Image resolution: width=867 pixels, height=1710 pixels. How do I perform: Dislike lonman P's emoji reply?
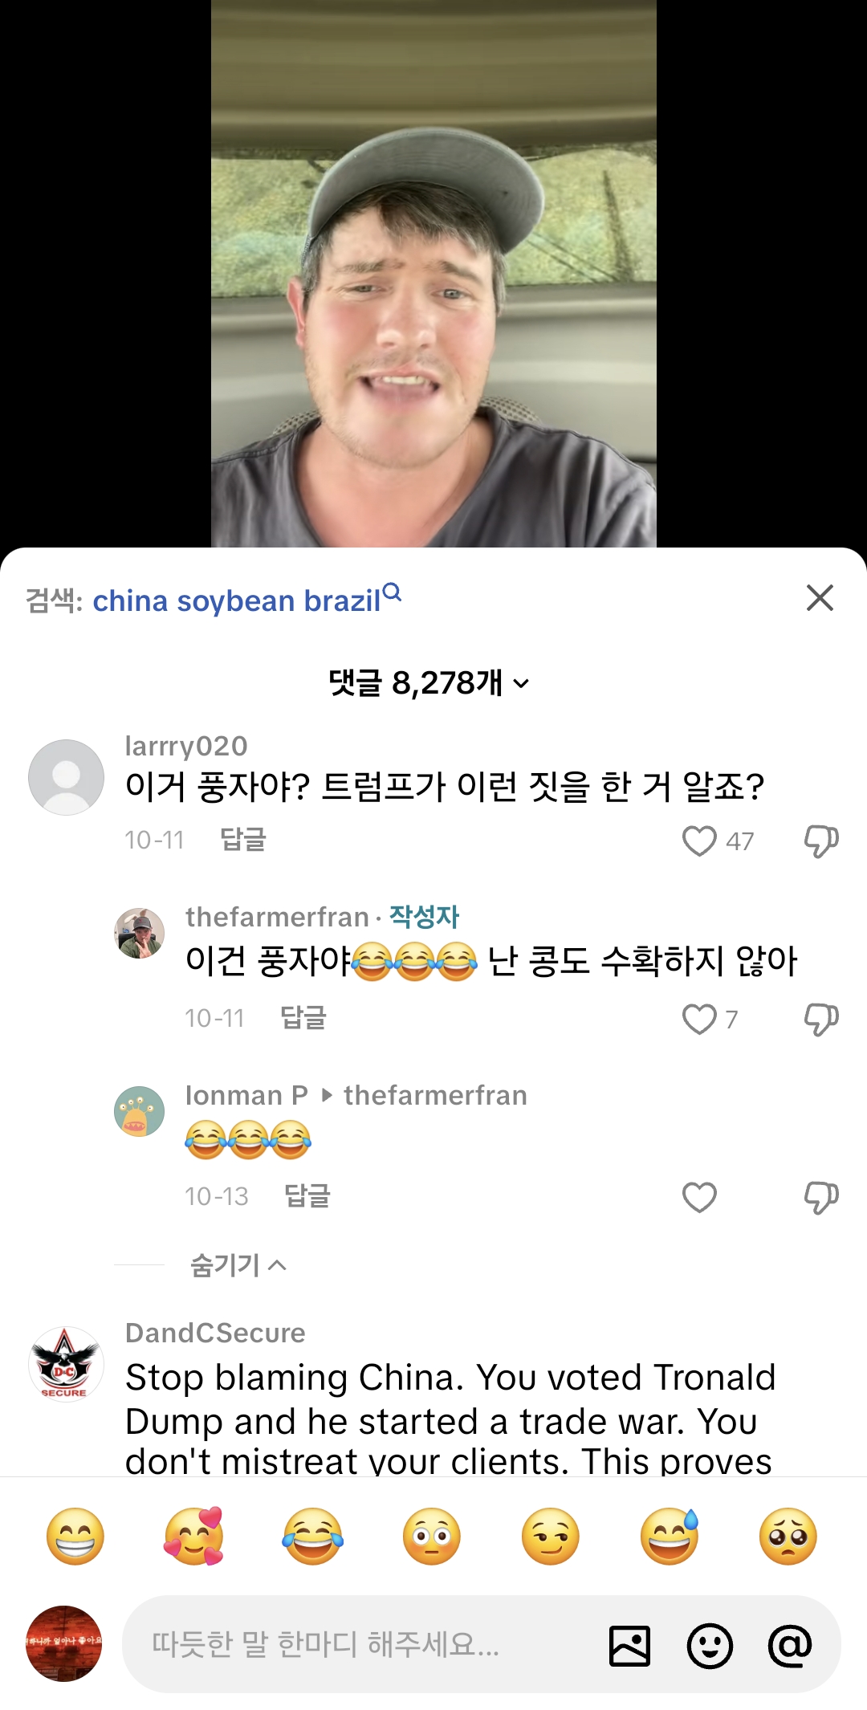(820, 1197)
